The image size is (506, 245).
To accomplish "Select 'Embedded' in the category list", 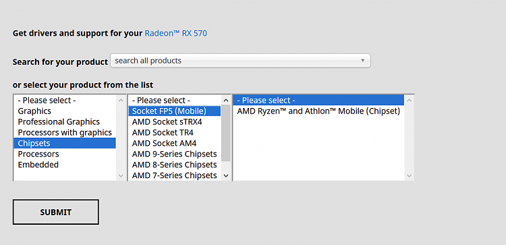I will 65,165.
